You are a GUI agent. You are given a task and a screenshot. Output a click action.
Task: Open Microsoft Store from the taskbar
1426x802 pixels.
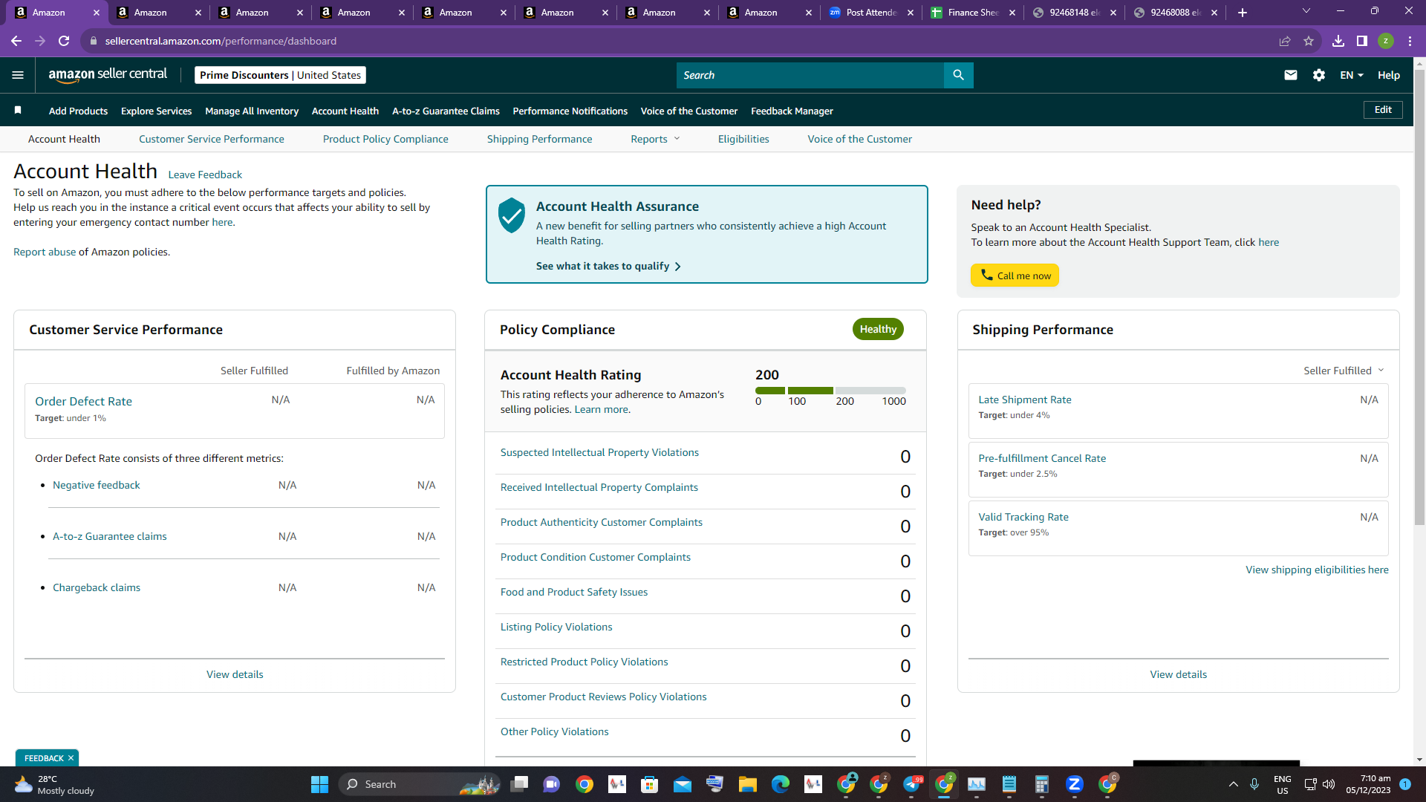[x=649, y=784]
